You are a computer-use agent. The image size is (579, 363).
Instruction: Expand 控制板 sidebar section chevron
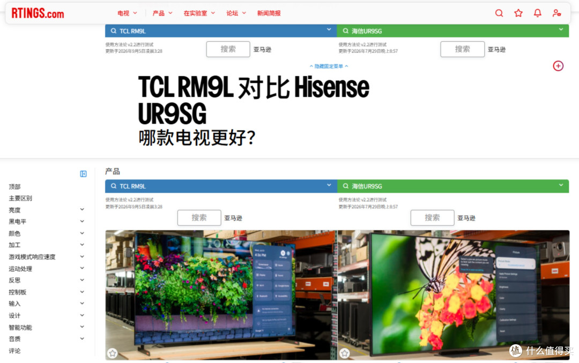82,292
